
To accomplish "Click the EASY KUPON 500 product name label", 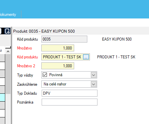I will [117, 39].
